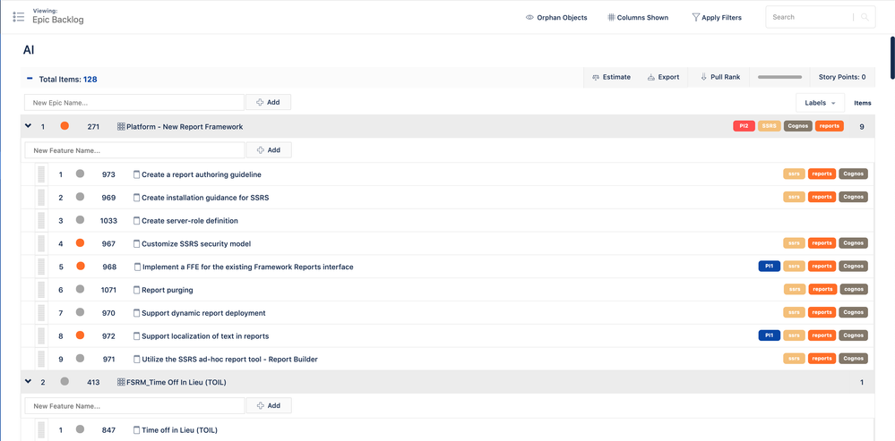The height and width of the screenshot is (441, 895).
Task: Open feature Customize SSRS security model
Action: (196, 244)
